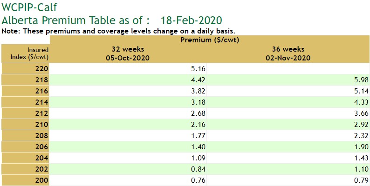Click the Premium ($/cwt) header
This screenshot has height=186, width=370.
[210, 40]
